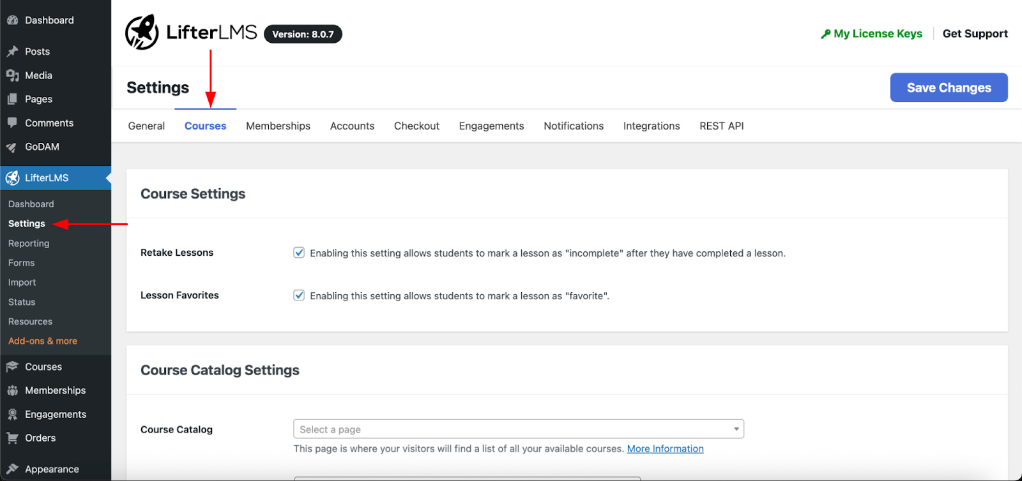
Task: Click the Dashboard gauge icon in sidebar
Action: [12, 20]
